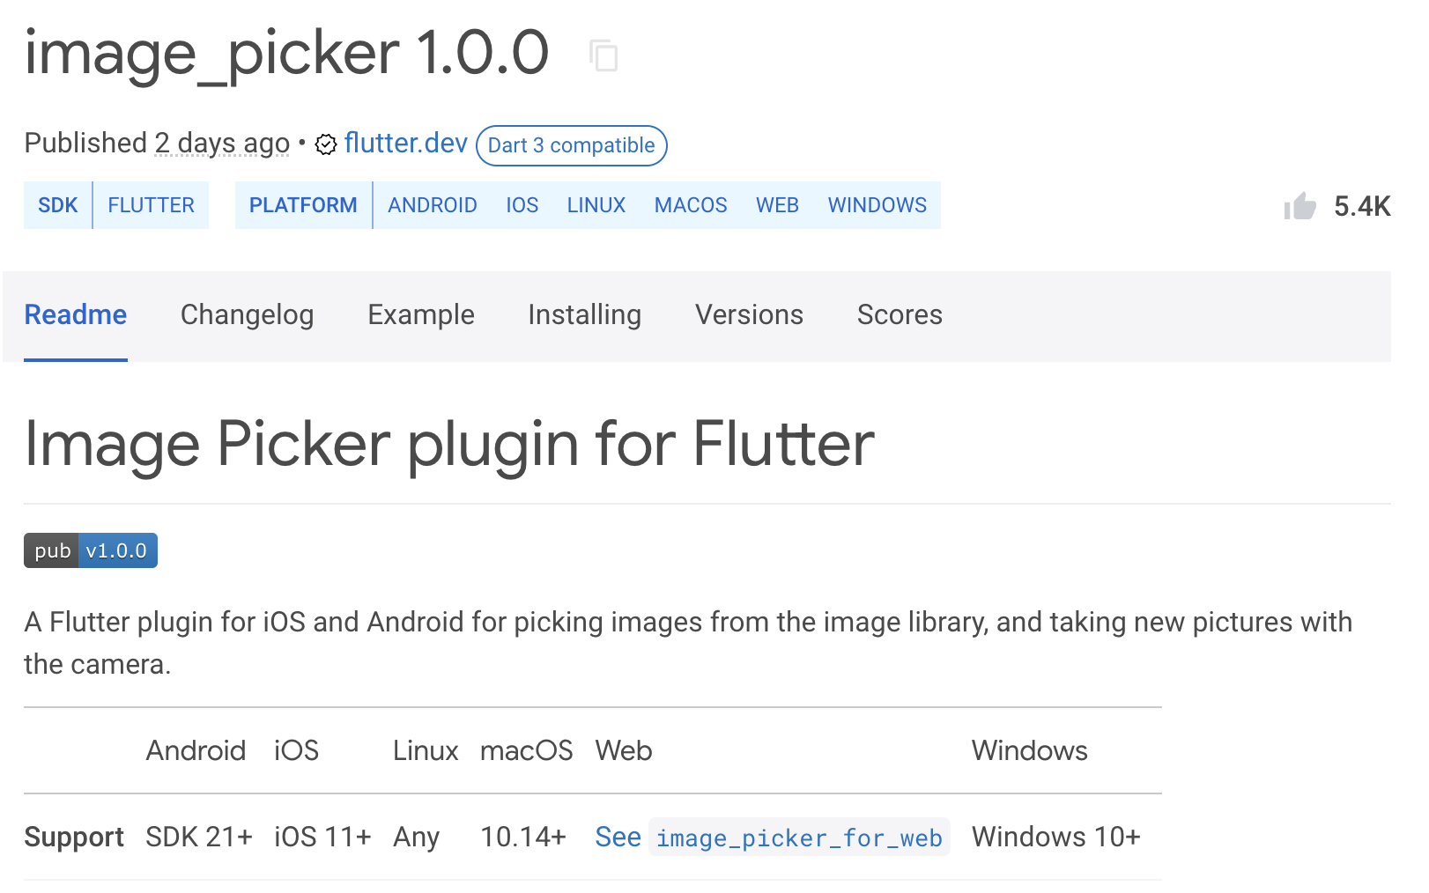Copy the package name image_picker
This screenshot has width=1429, height=893.
click(605, 55)
